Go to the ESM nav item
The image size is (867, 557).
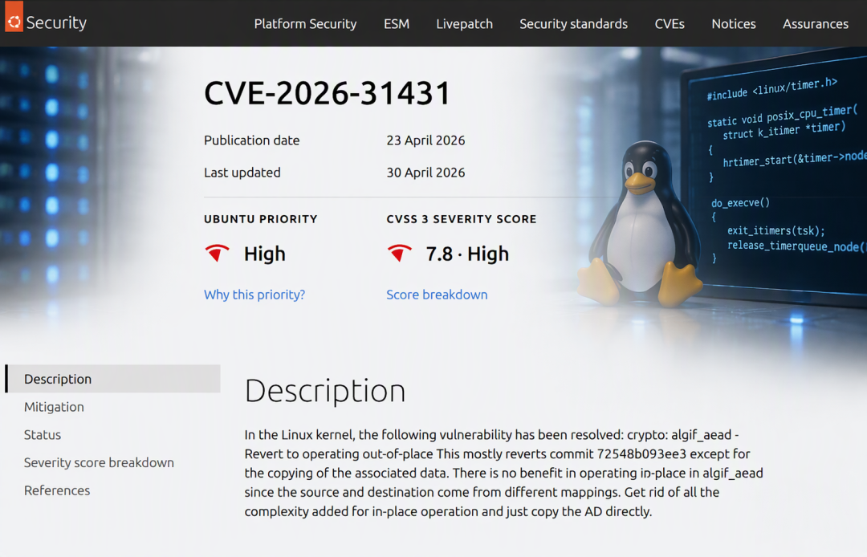(397, 24)
